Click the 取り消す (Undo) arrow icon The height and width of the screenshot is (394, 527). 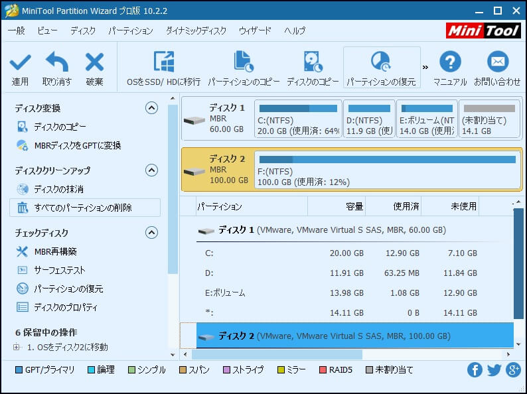point(56,64)
